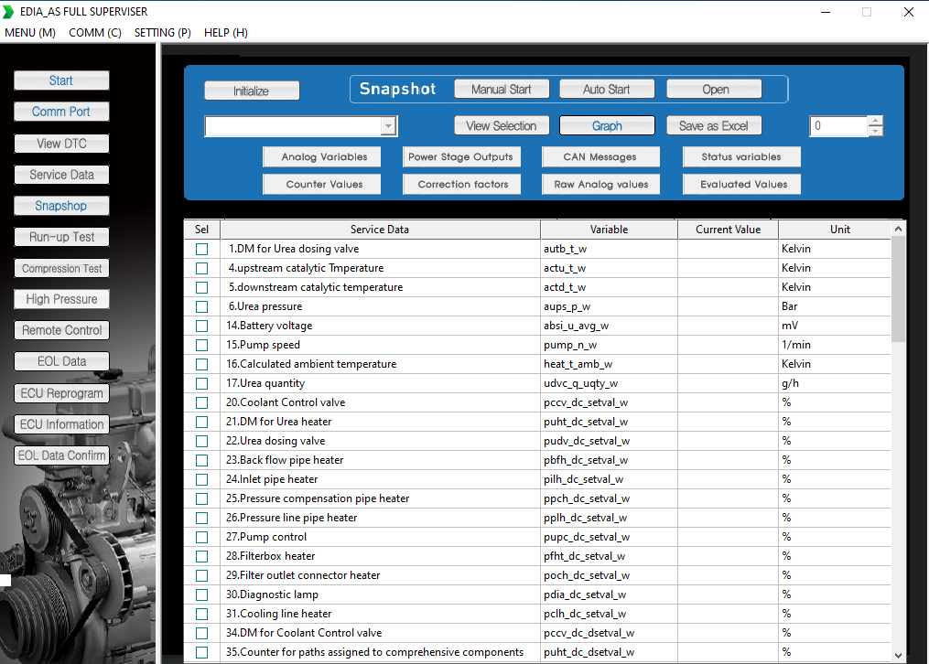The height and width of the screenshot is (664, 929).
Task: Select the text "5.downstream catalytic temperature"
Action: point(316,287)
